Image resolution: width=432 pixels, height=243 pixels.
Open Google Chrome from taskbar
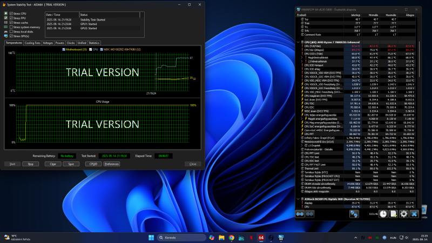(x=232, y=238)
